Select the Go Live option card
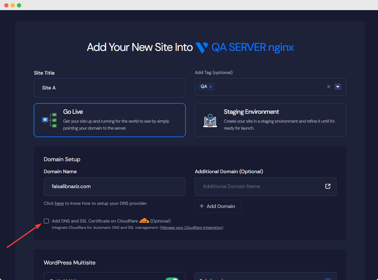The image size is (378, 280). [x=109, y=120]
